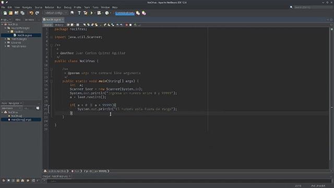Screen dimensions: 334x188
Task: Find the next occurrence
Action: pyautogui.click(x=92, y=25)
